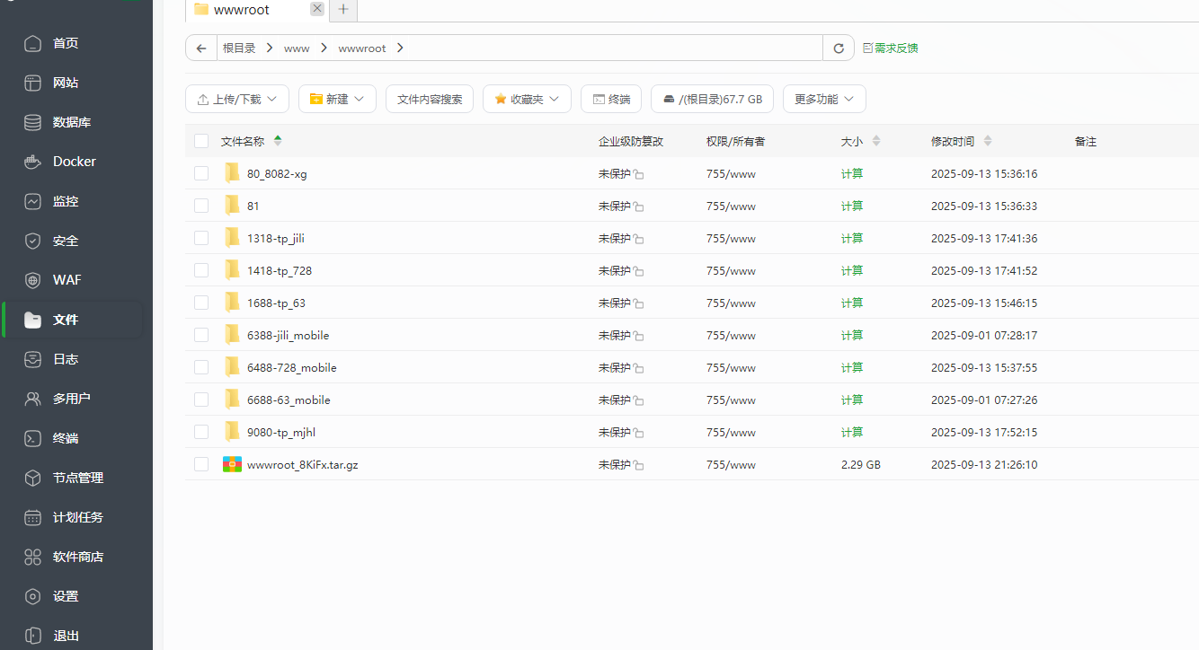Viewport: 1199px width, 650px height.
Task: Tick the checkbox for wwwroot_8KiFx.tar.gz
Action: point(201,464)
